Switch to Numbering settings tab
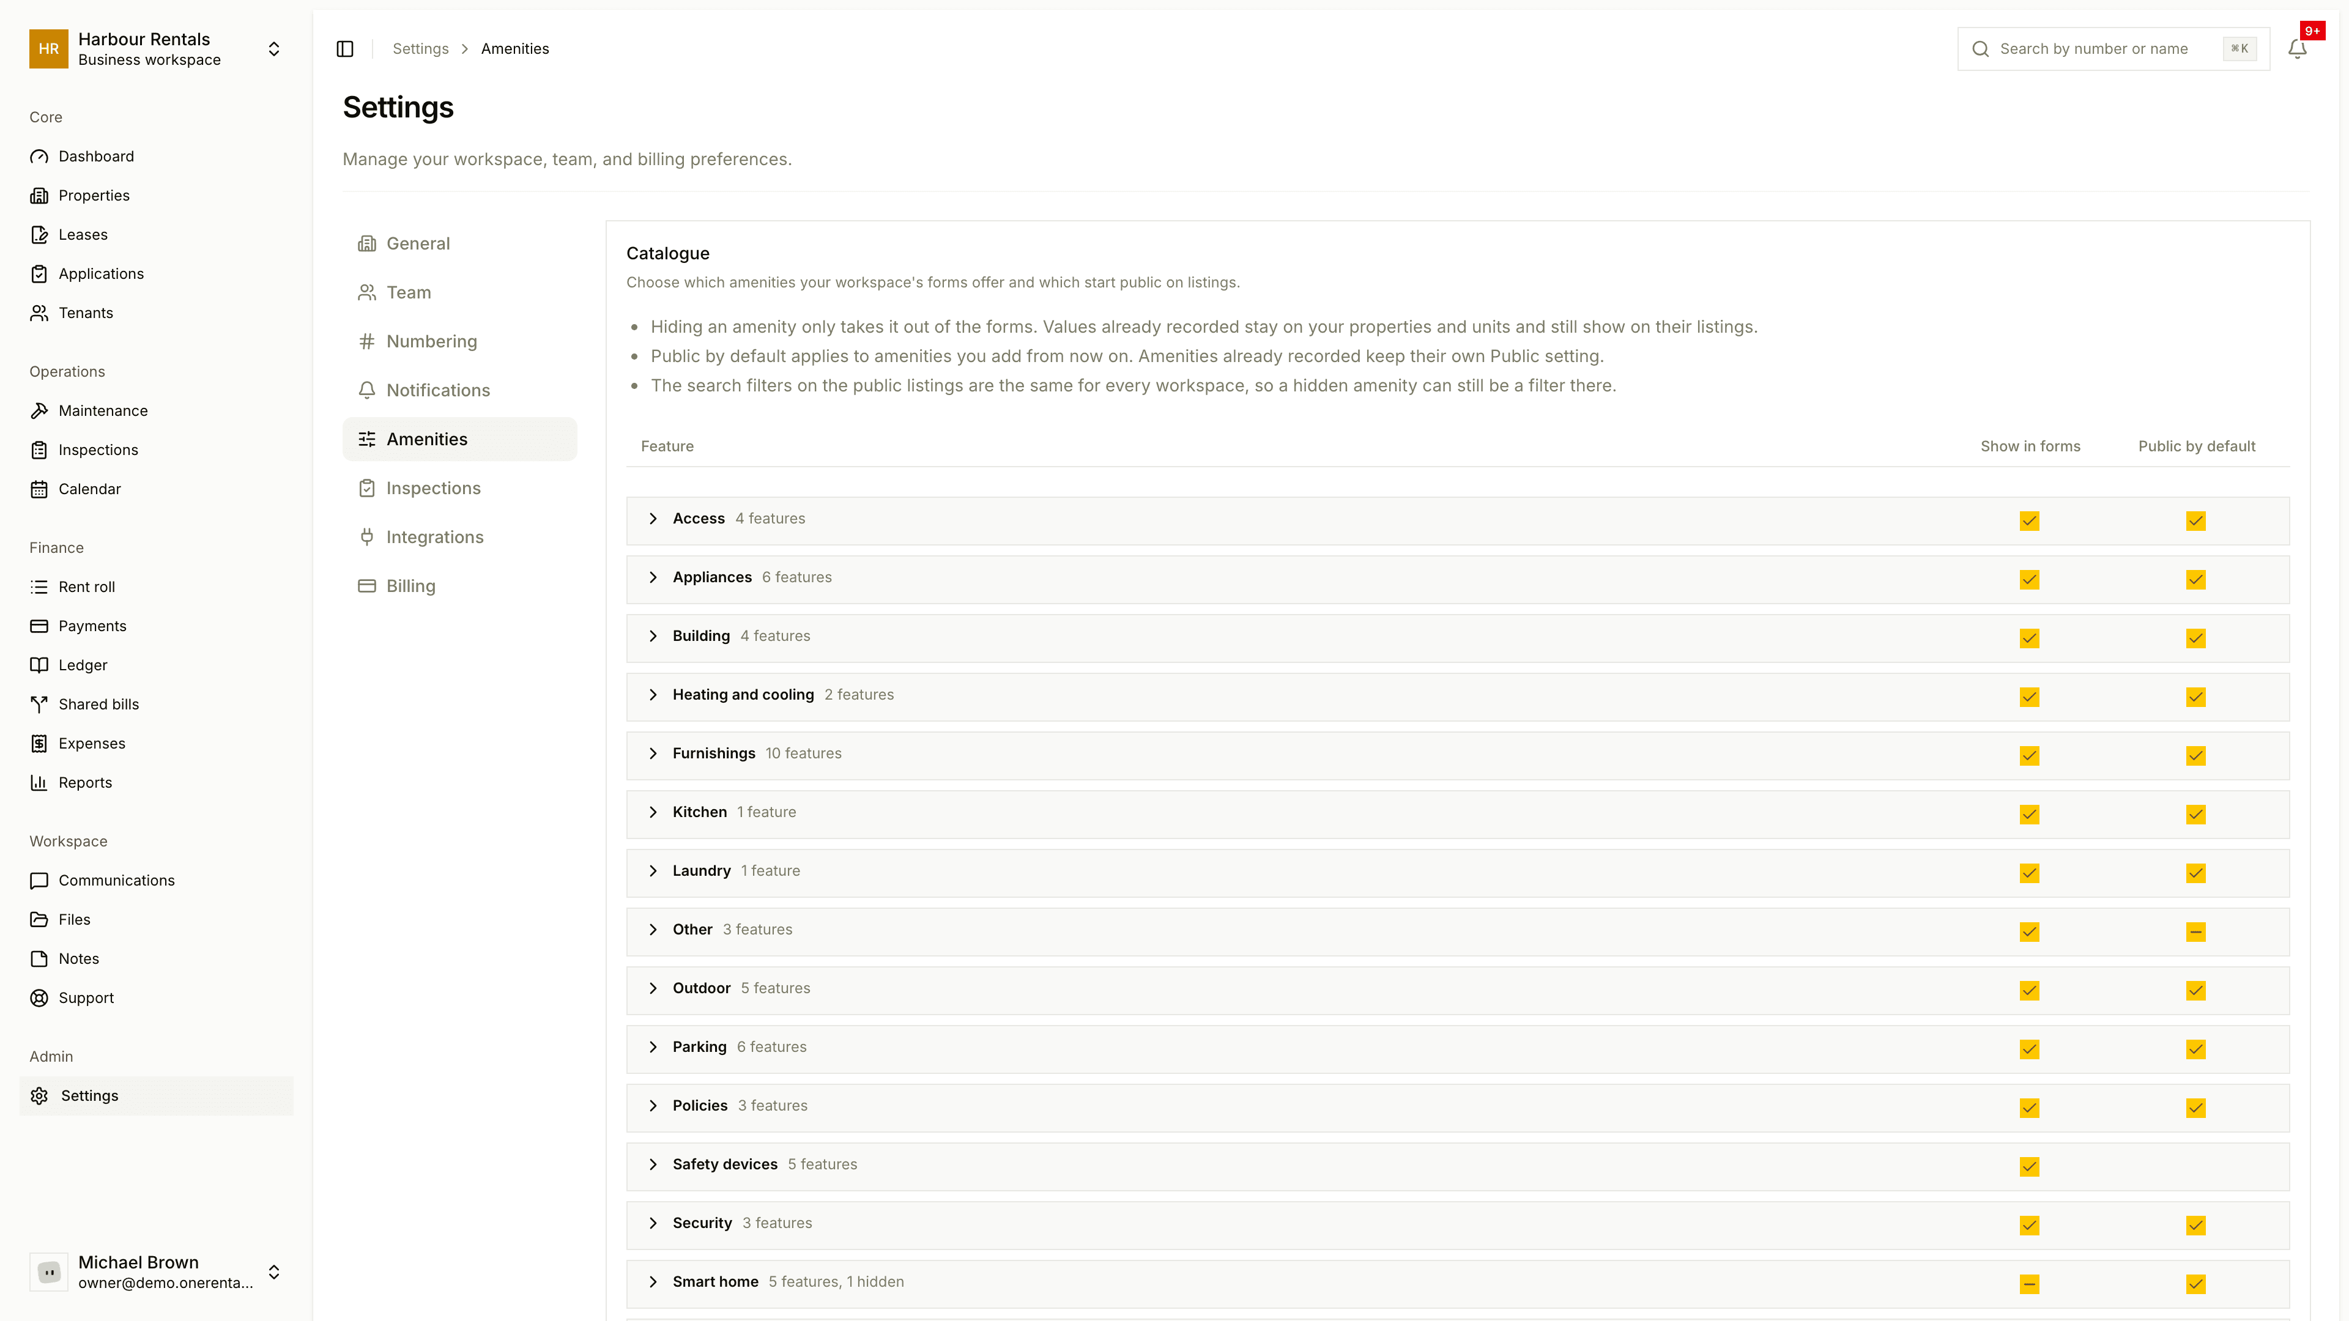 (x=459, y=341)
